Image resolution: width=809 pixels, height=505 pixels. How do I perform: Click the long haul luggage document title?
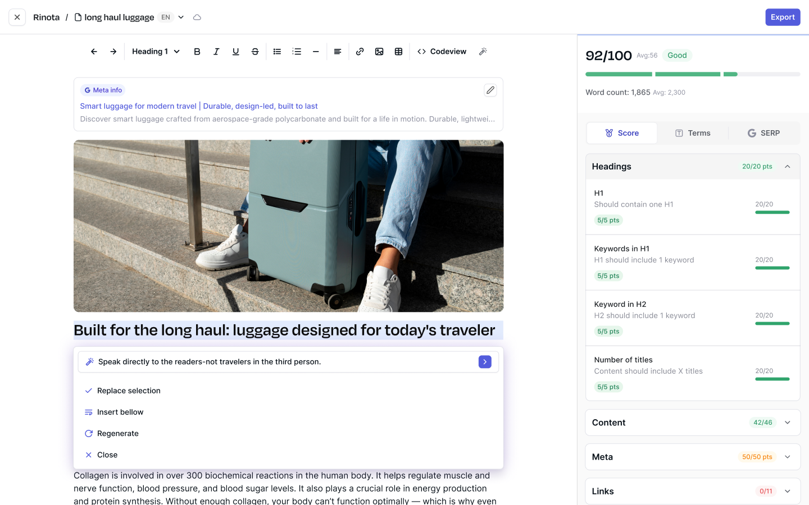coord(119,17)
